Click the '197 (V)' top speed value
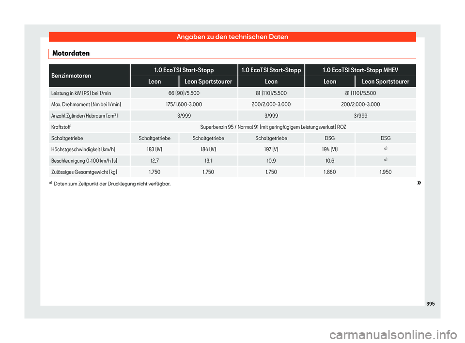Viewport: 465px width, 343px height. [271, 150]
